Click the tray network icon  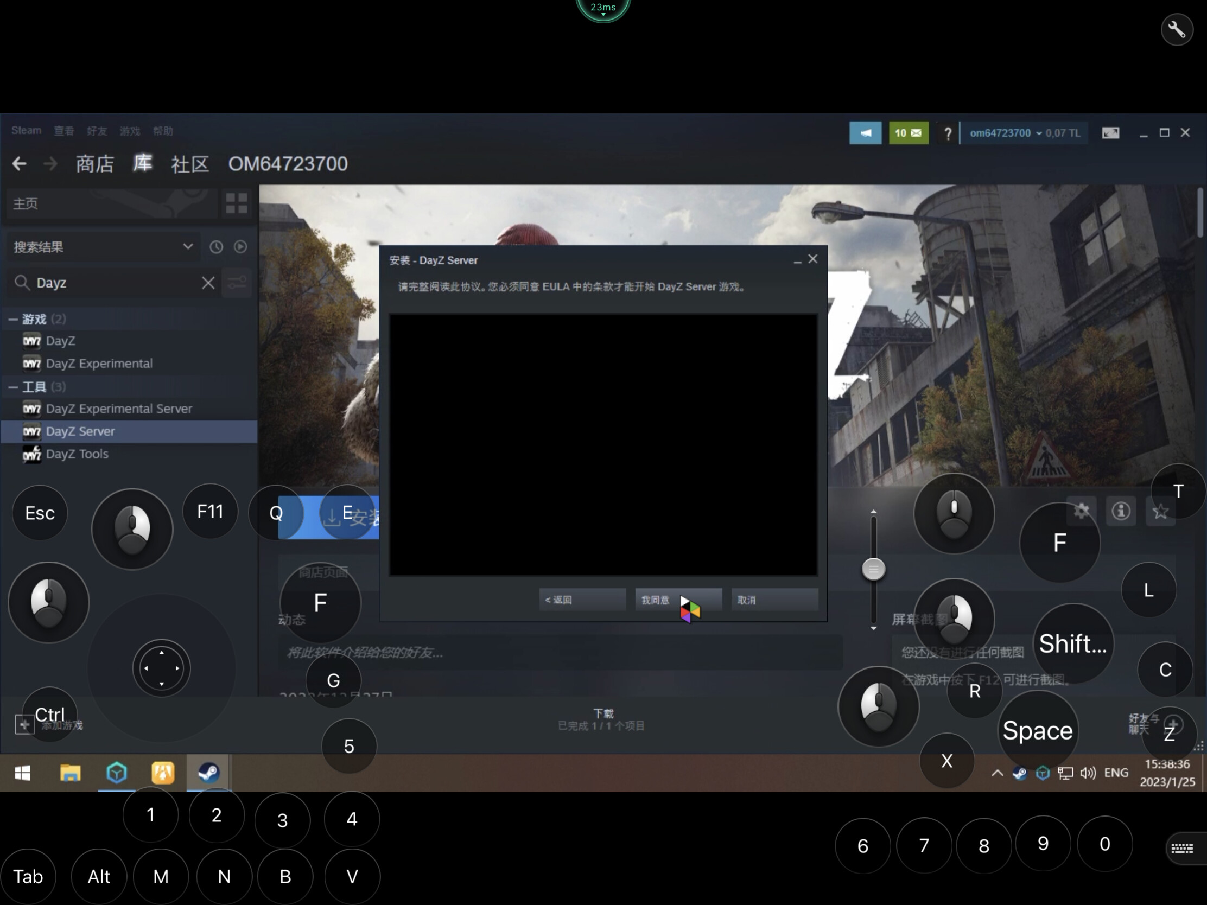click(1065, 773)
